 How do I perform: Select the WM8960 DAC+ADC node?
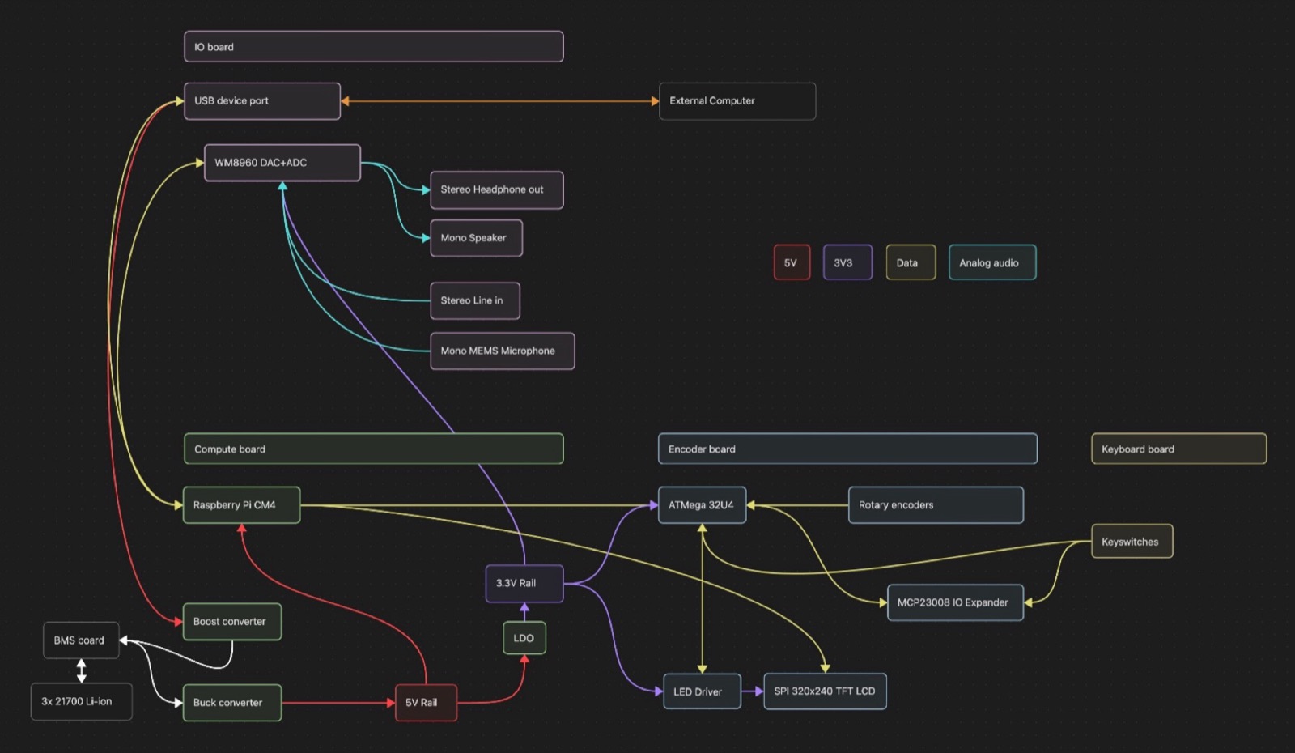tap(282, 163)
